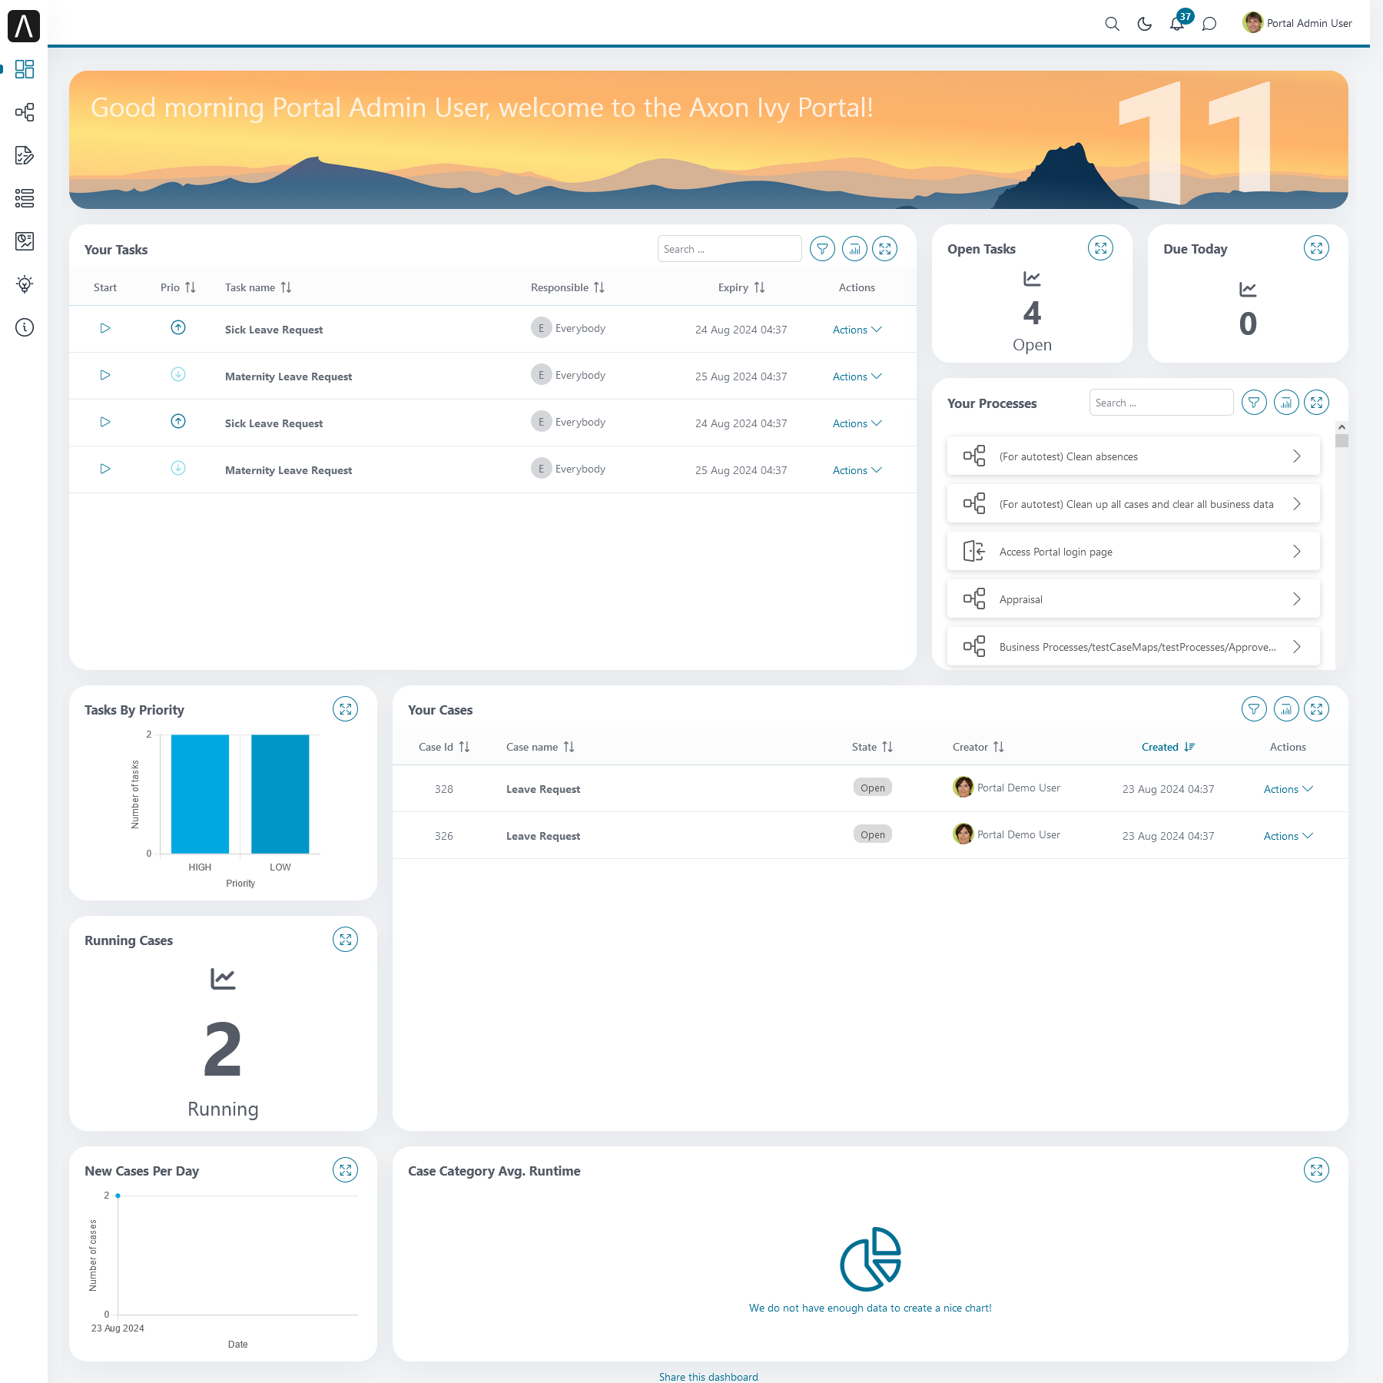1383x1383 pixels.
Task: Open (For autotest) Clean absences process
Action: pos(1133,456)
